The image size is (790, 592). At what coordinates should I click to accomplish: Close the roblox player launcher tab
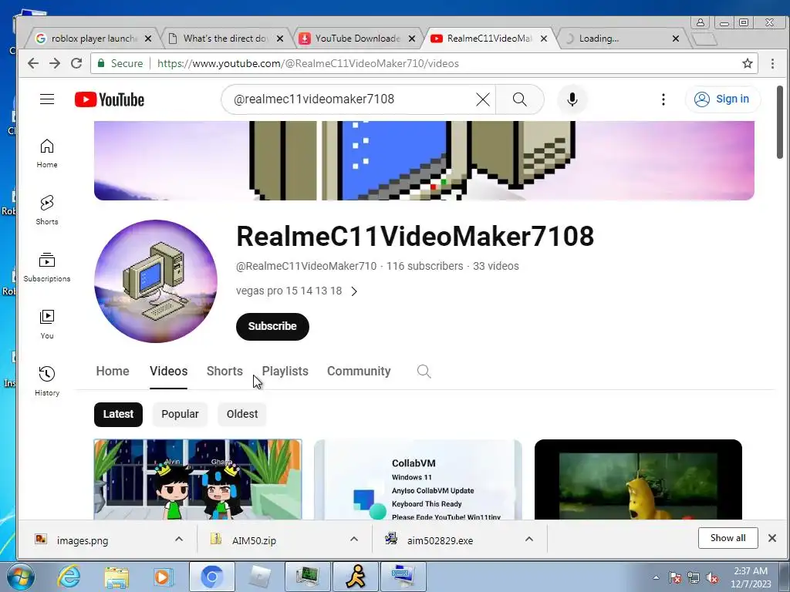148,39
